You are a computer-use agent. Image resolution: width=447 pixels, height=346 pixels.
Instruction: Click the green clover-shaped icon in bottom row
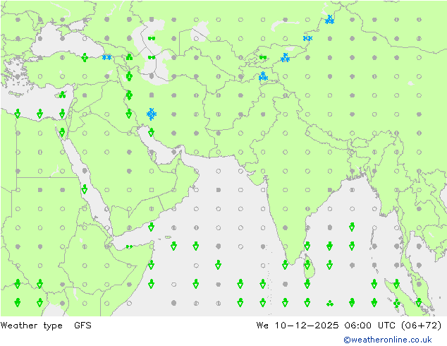pos(329,304)
